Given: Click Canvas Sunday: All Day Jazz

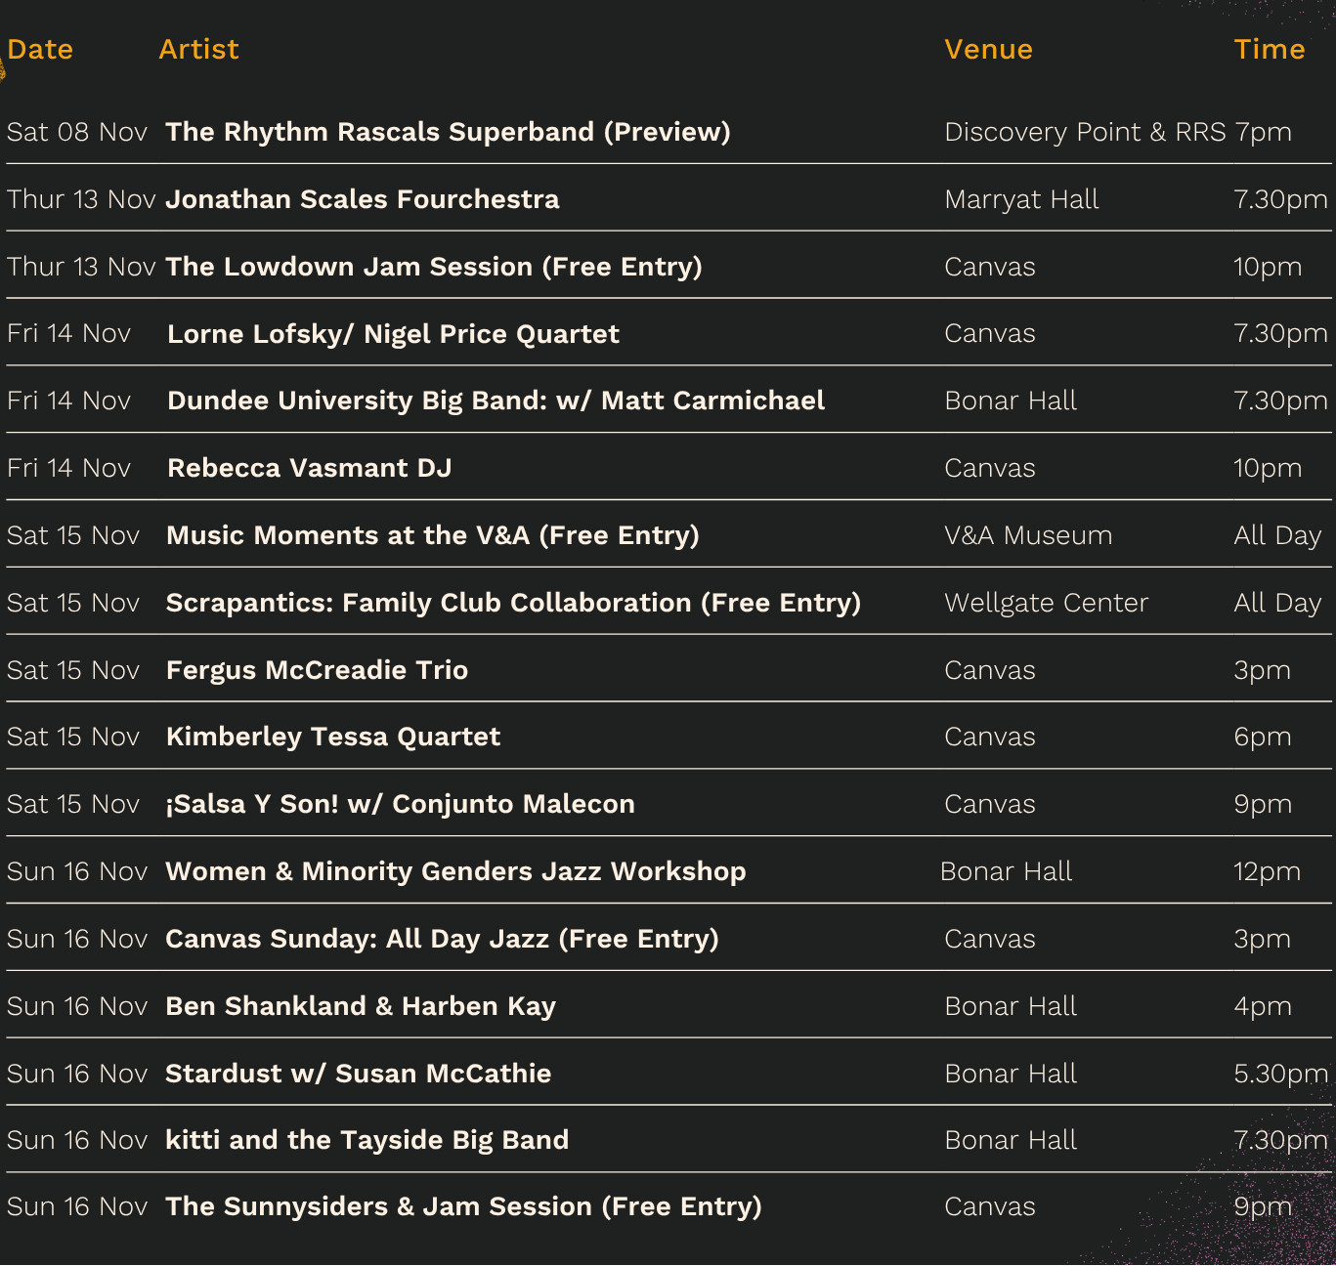Looking at the screenshot, I should click(x=442, y=939).
